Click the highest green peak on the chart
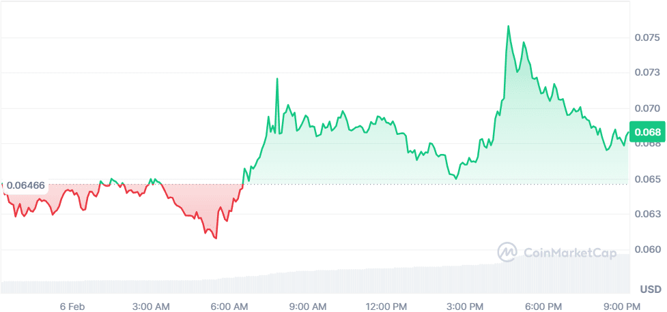Image resolution: width=667 pixels, height=312 pixels. coord(508,27)
